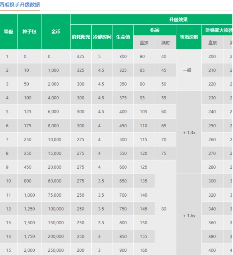Select cooldown value 5 in level 1
The height and width of the screenshot is (255, 233).
(102, 56)
